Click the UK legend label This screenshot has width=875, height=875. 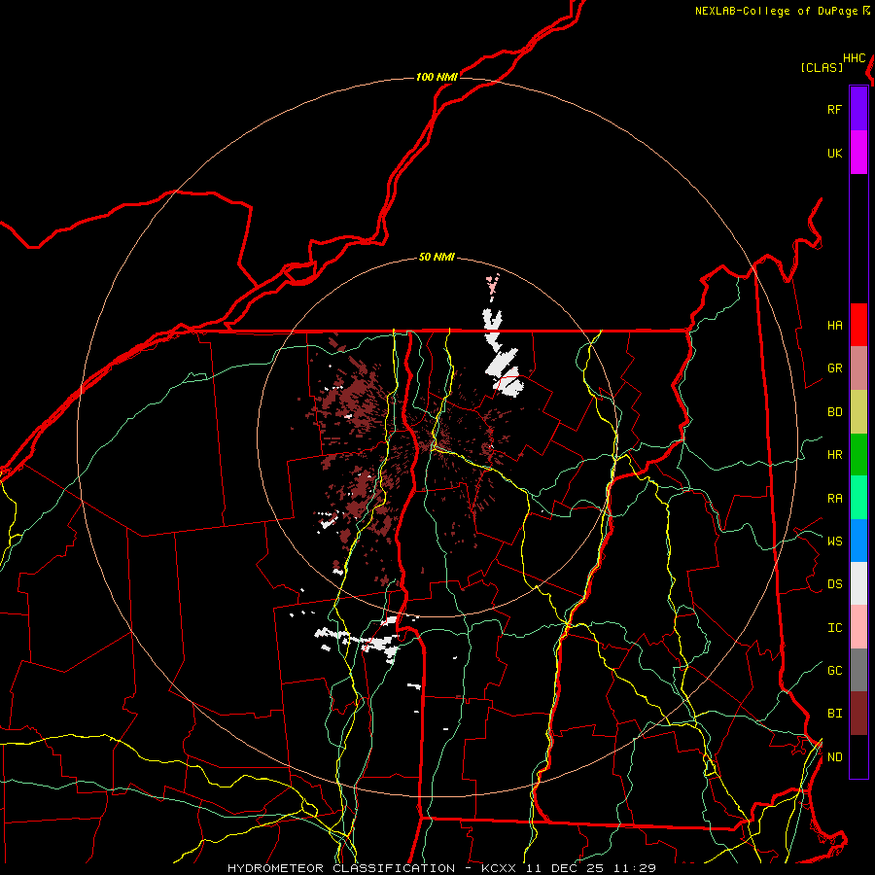834,153
